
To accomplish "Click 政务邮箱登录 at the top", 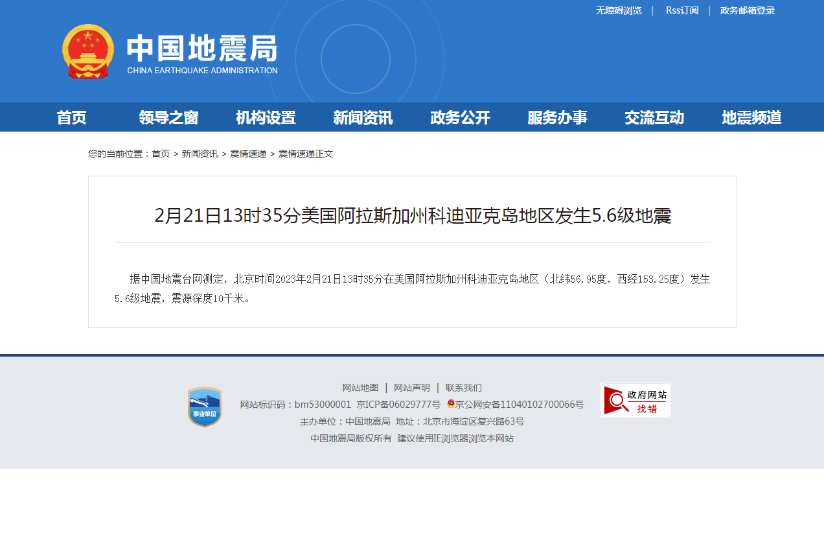I will pyautogui.click(x=748, y=10).
